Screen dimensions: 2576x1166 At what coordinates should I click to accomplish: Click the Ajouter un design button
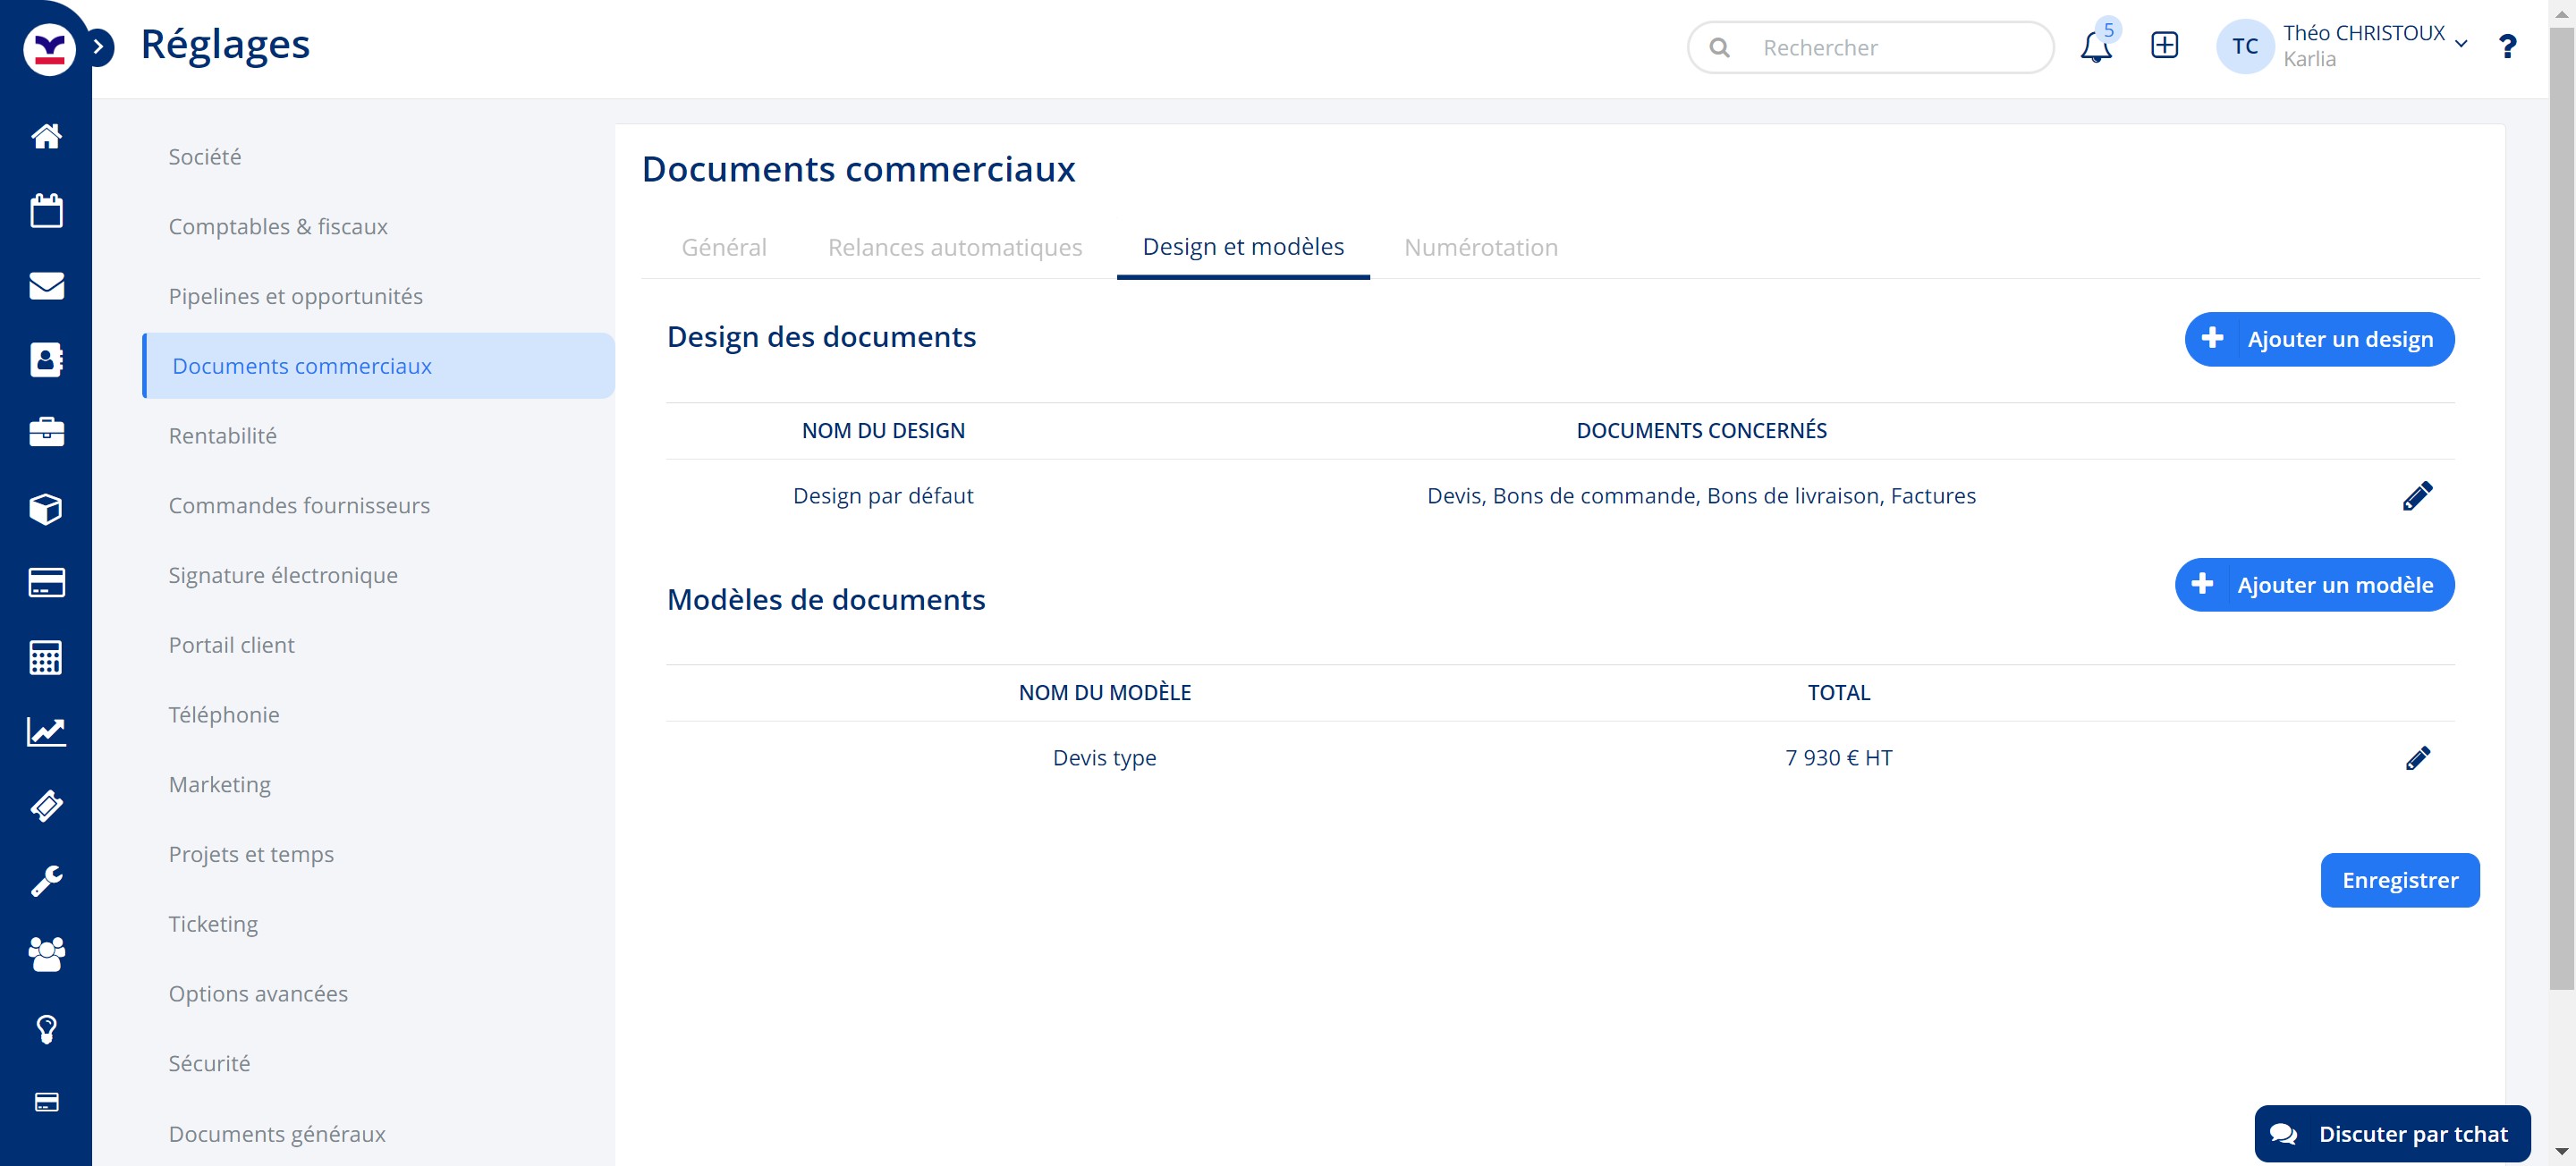click(2318, 339)
